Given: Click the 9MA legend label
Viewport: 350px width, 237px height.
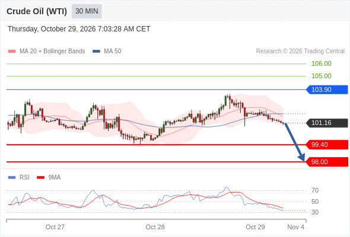Looking at the screenshot, I should 55,178.
